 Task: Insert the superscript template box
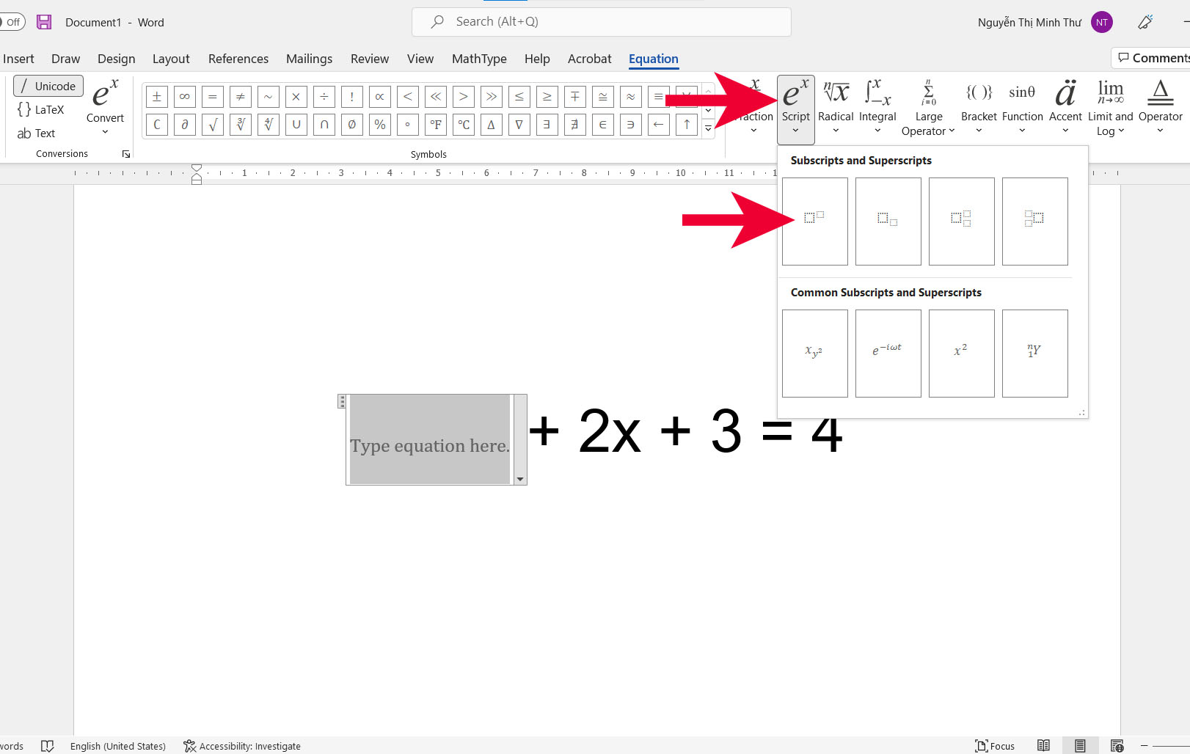[x=814, y=221]
